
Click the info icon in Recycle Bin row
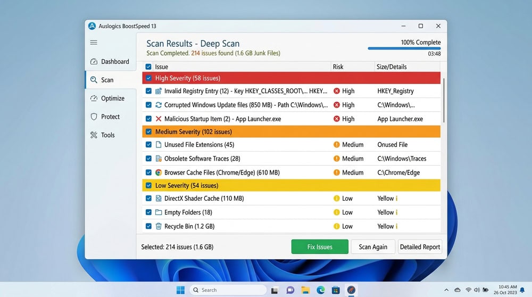(x=397, y=226)
